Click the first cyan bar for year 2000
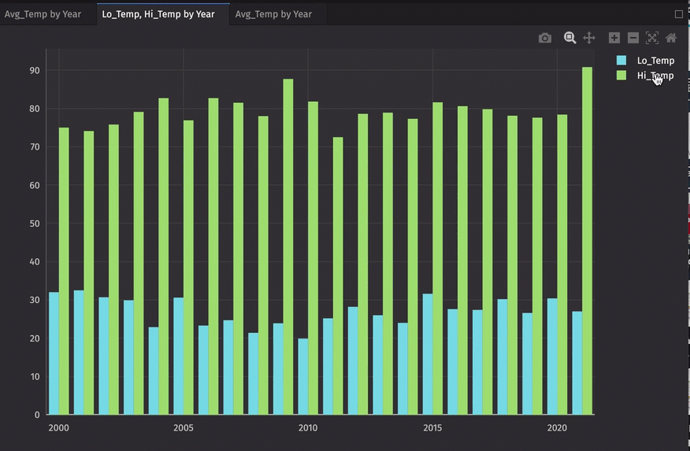The height and width of the screenshot is (451, 690). 54,353
